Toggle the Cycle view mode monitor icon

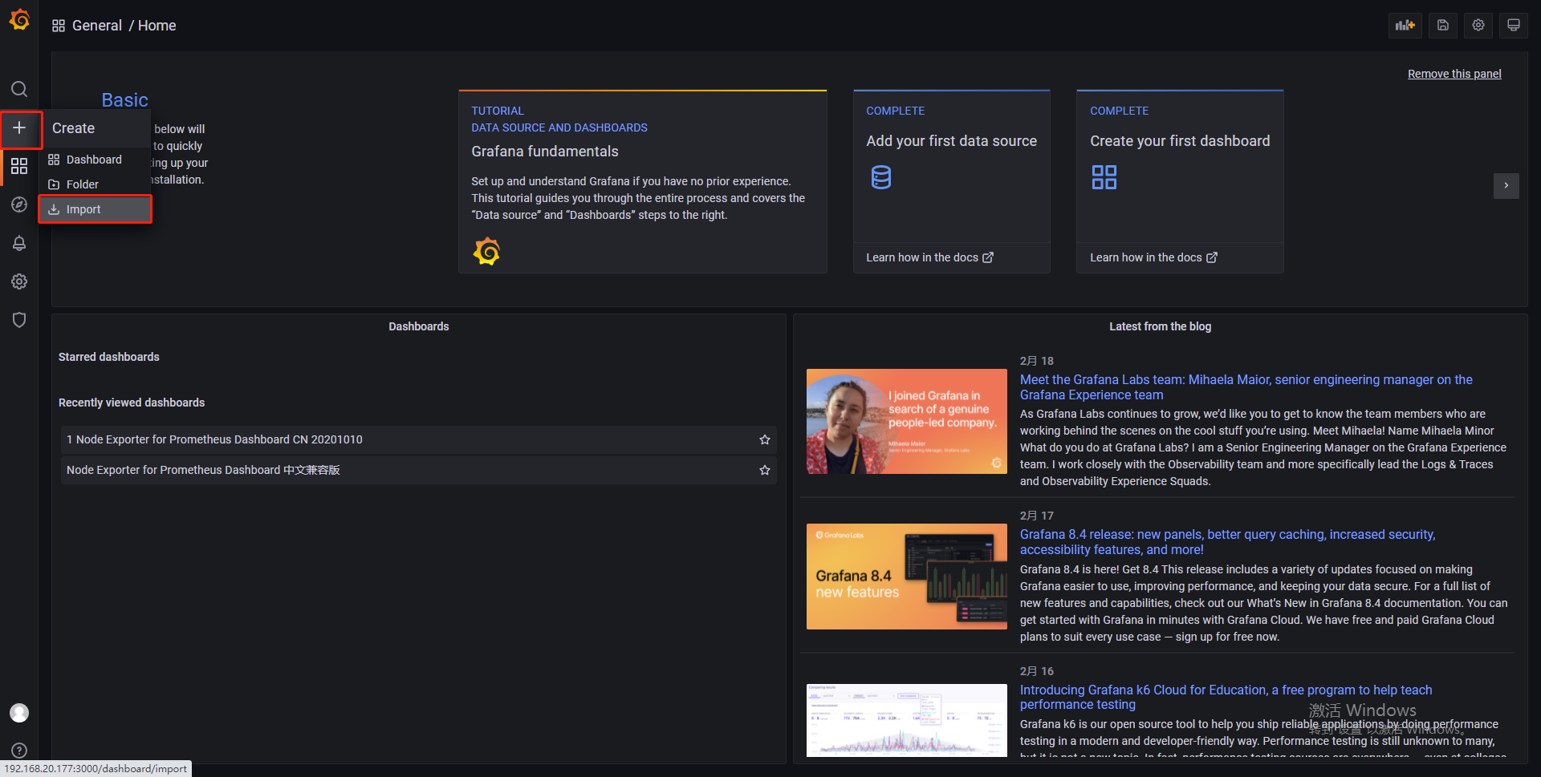[1514, 26]
